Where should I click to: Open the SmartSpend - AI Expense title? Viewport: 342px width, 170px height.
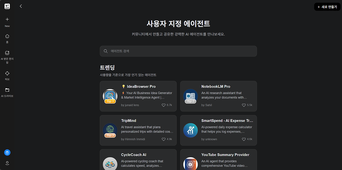[227, 121]
